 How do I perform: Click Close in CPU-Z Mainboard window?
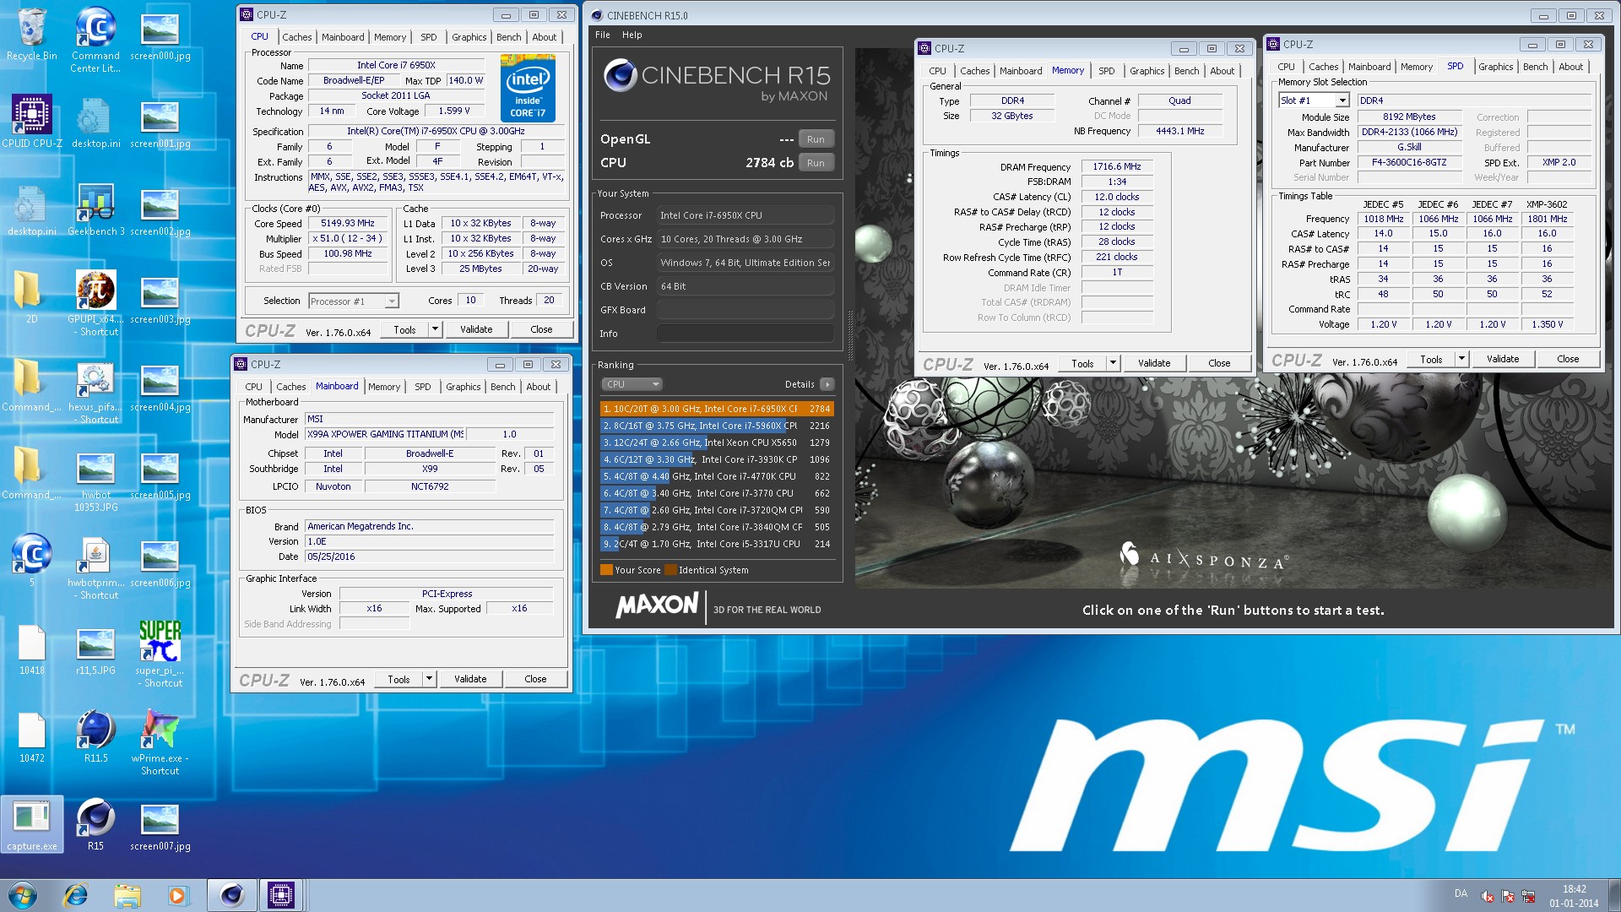(x=535, y=679)
